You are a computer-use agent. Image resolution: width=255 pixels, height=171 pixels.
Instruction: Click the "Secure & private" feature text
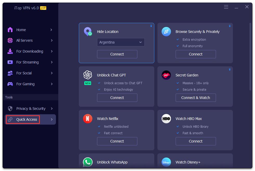194,90
